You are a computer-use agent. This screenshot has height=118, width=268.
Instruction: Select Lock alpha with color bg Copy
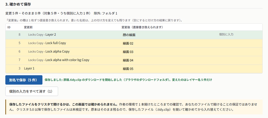(67, 60)
